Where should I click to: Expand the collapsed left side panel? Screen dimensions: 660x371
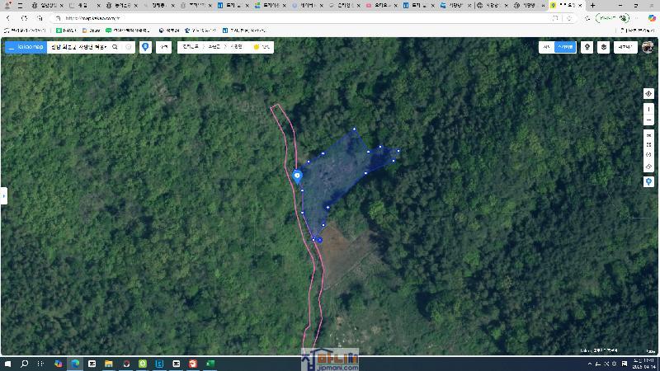click(3, 195)
